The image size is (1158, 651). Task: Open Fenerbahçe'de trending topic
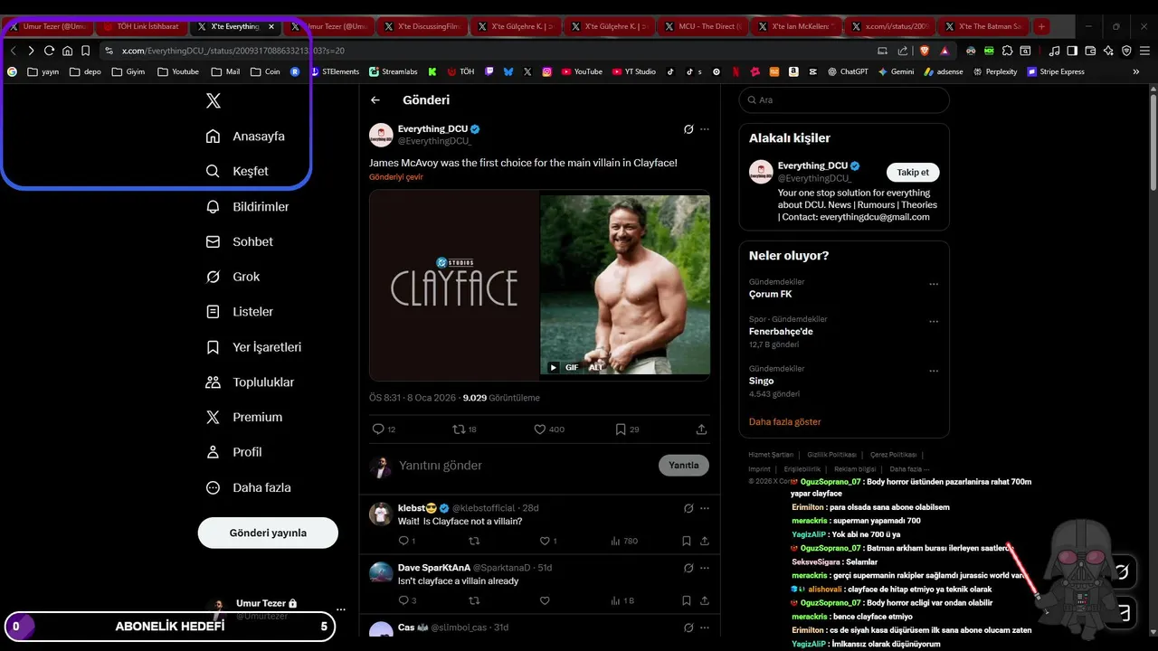(x=781, y=331)
